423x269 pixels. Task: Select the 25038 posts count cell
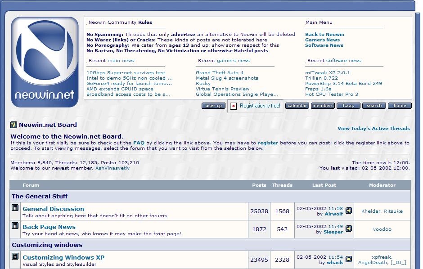tap(259, 211)
